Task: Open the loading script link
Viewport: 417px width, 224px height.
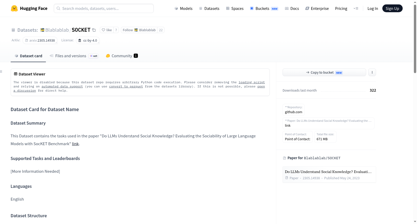Action: 252,82
